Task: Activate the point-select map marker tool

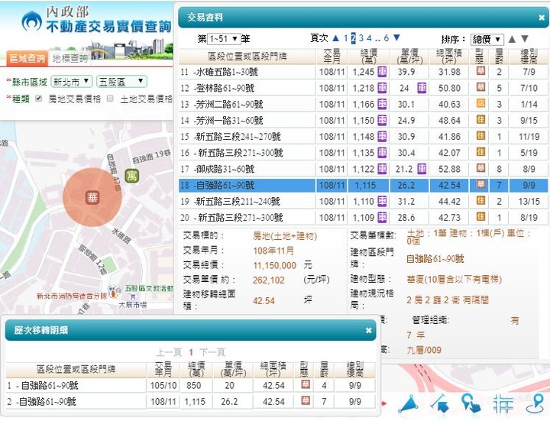Action: 471,403
